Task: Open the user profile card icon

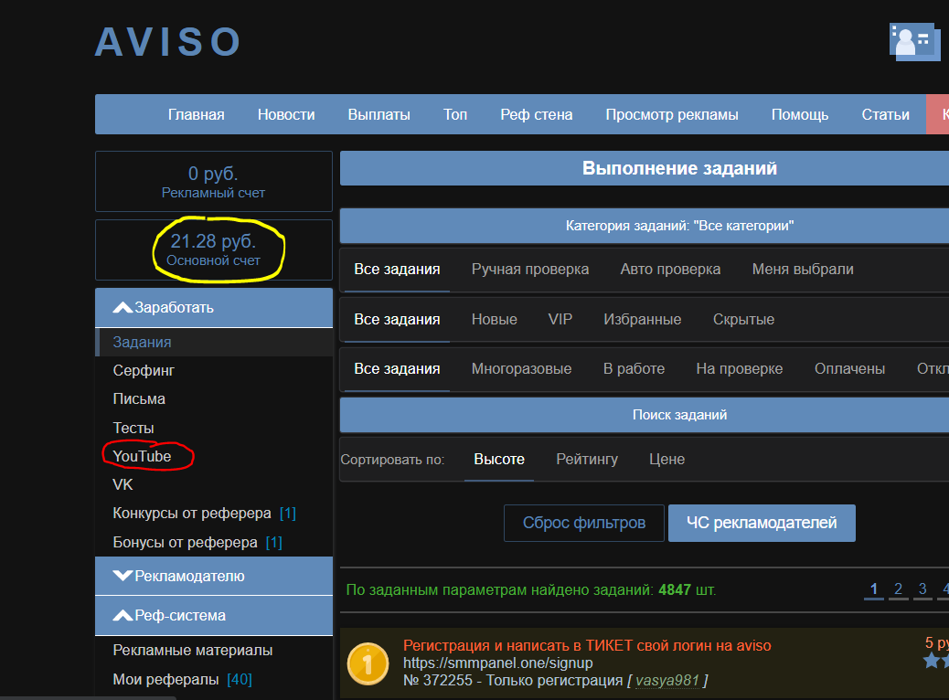Action: pos(914,41)
